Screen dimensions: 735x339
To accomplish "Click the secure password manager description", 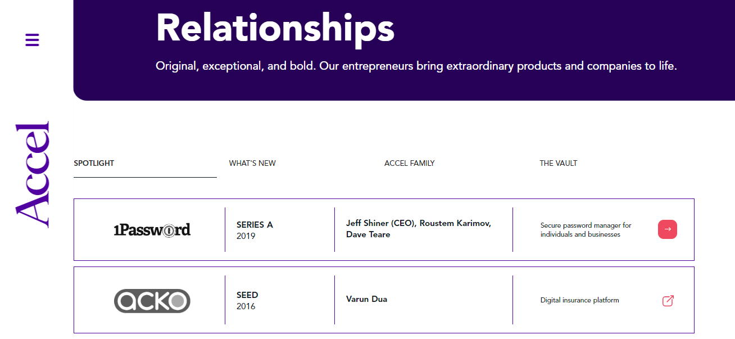I will tap(586, 229).
